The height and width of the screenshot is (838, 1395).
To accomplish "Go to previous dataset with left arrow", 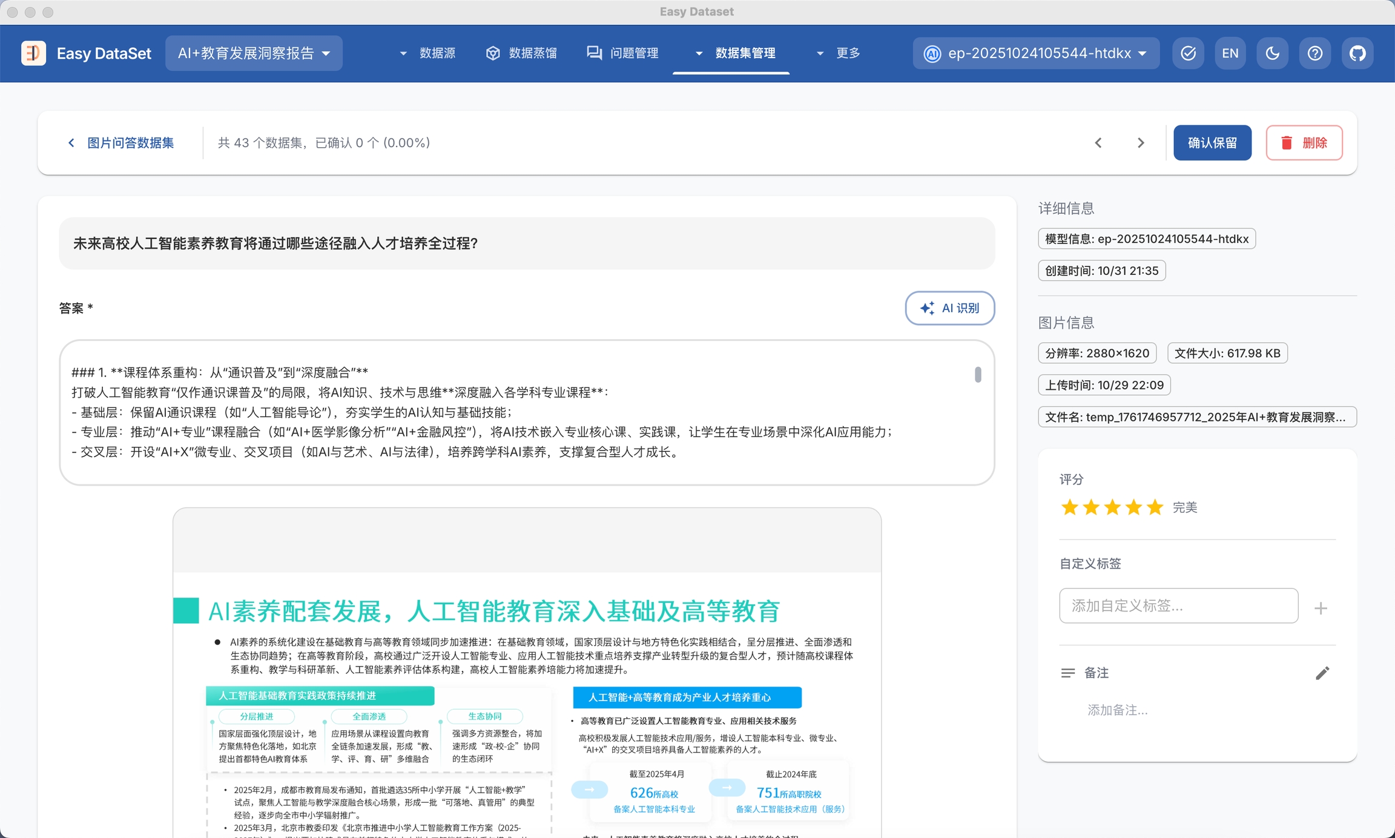I will tap(1098, 143).
